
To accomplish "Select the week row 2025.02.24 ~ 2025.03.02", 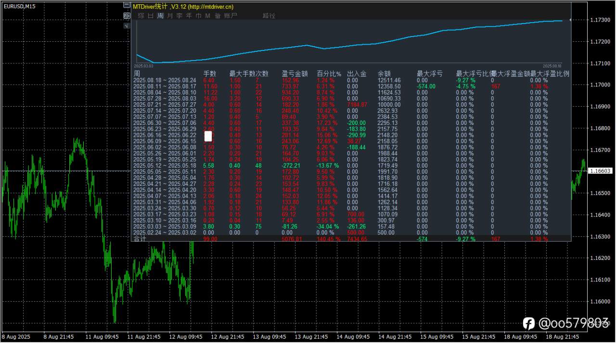I will point(351,233).
